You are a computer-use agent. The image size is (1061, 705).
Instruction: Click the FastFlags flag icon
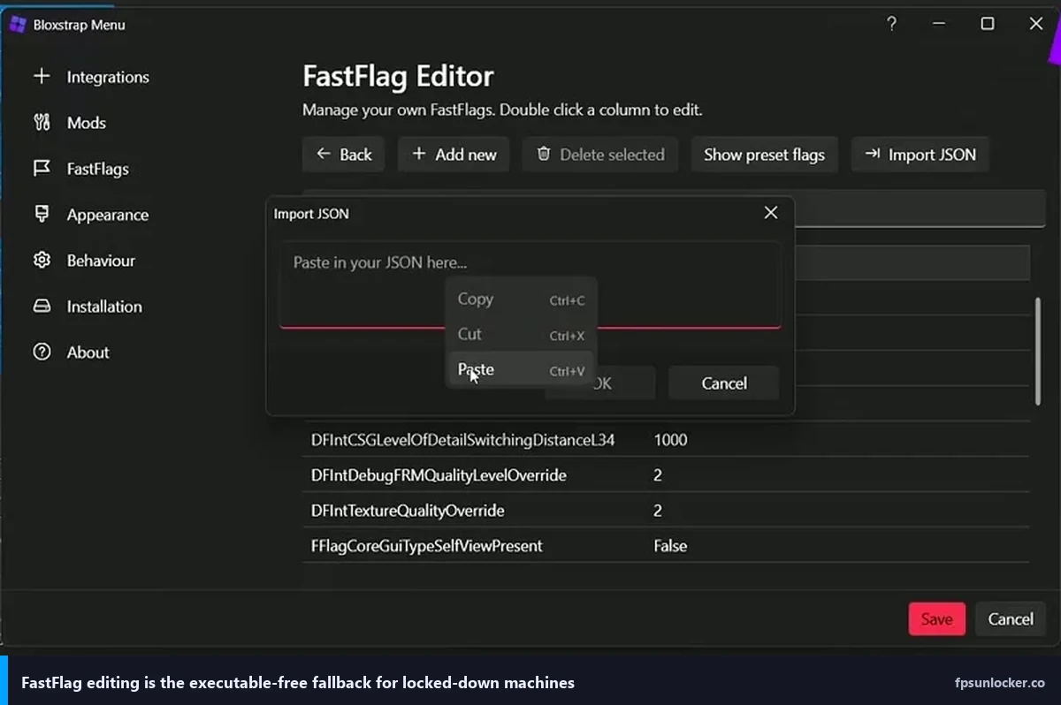click(42, 169)
